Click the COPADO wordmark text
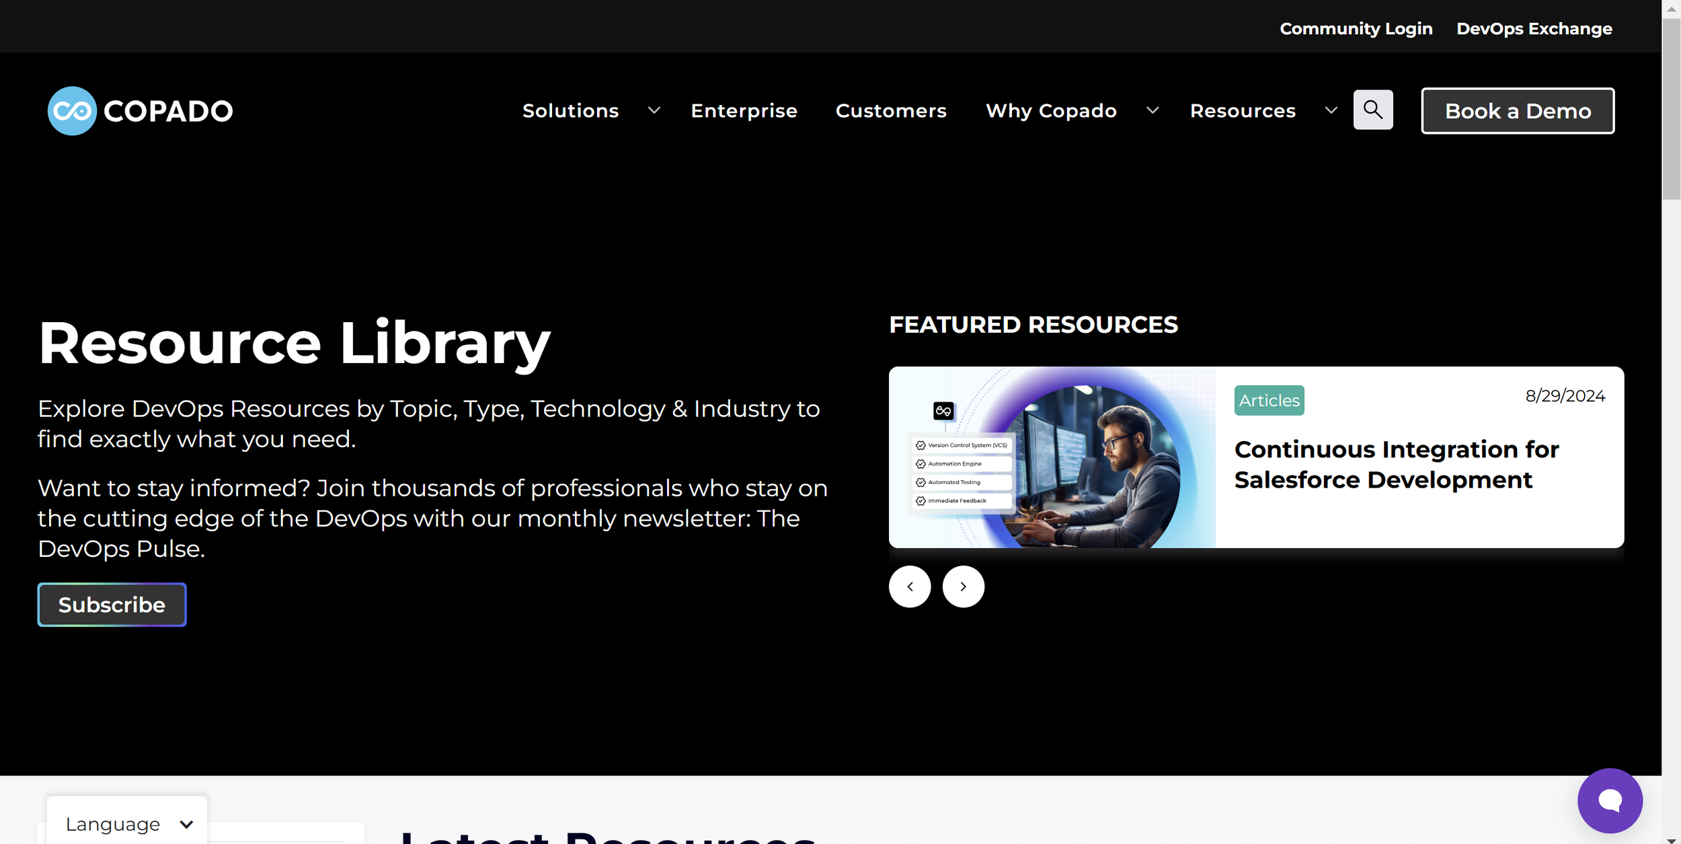The image size is (1681, 844). click(x=168, y=112)
